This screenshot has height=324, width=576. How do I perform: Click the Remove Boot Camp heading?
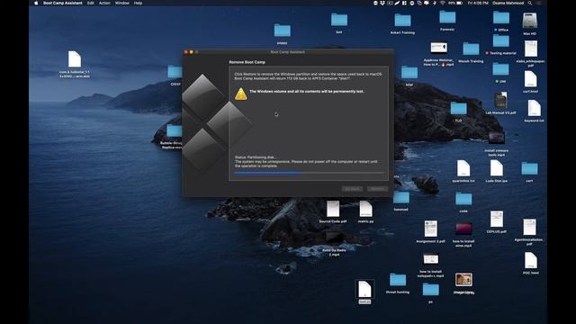(247, 62)
